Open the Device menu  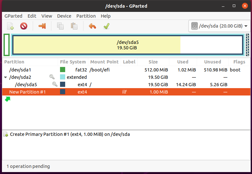[x=64, y=16]
